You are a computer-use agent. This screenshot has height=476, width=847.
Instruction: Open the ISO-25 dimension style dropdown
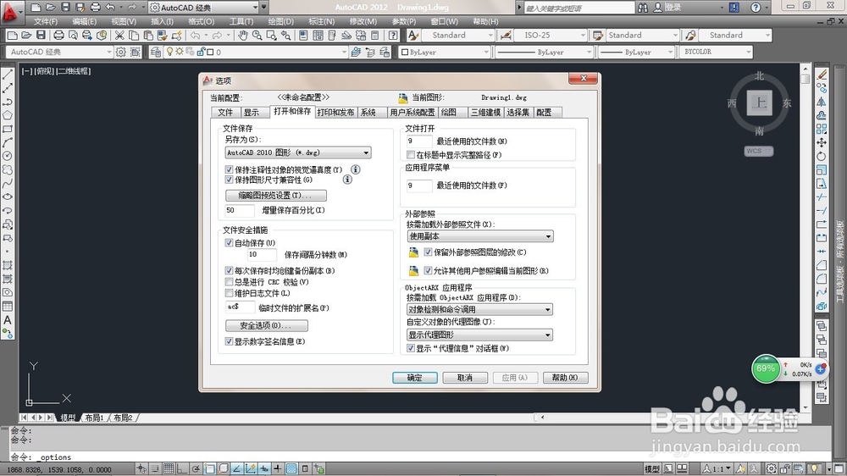(x=550, y=35)
